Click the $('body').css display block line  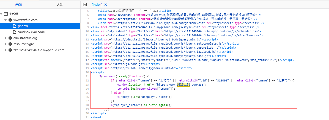[x=145, y=97]
